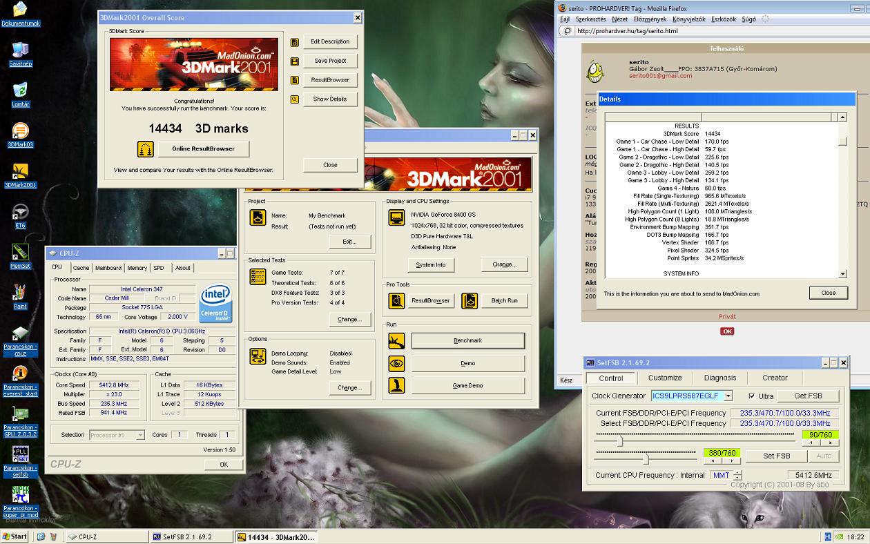Launch the Parancsikon GPU_Z shortcut
This screenshot has height=544, width=870.
(20, 422)
